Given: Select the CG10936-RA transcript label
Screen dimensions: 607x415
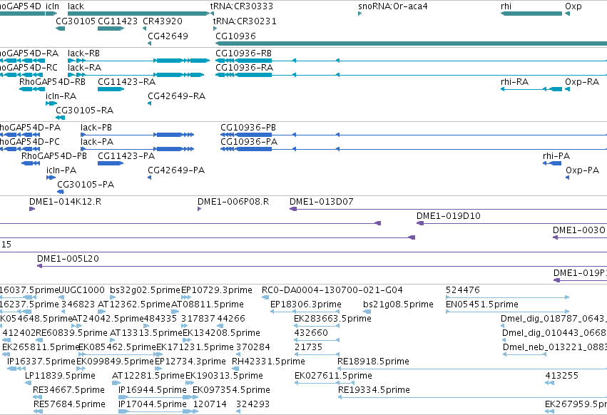Looking at the screenshot, I should coord(244,67).
